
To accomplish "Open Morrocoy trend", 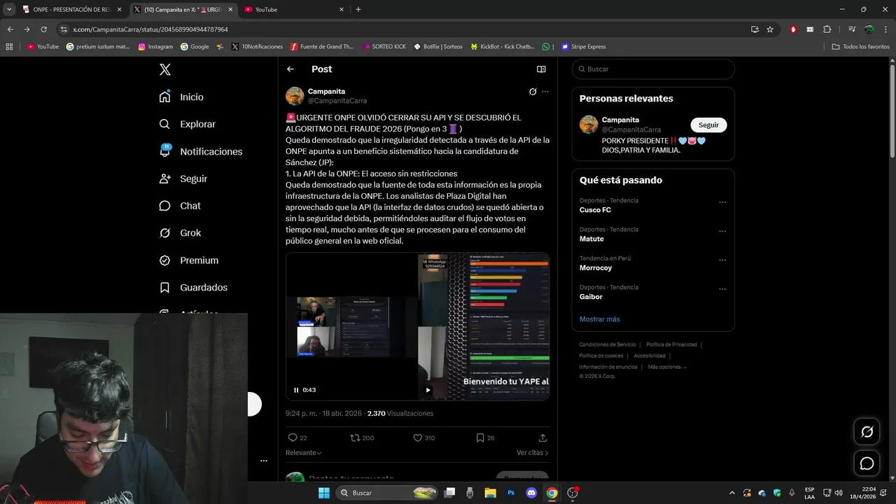I will coord(596,267).
